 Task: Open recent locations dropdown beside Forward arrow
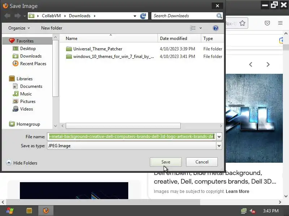click(x=25, y=16)
